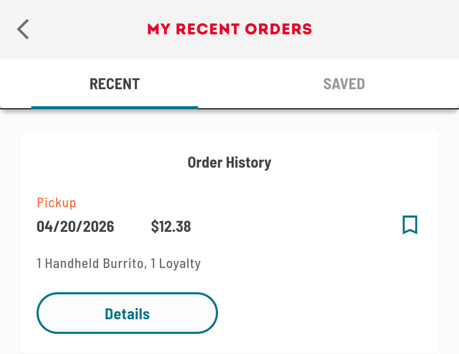The image size is (459, 354).
Task: Click the $12.38 order total
Action: pos(171,227)
